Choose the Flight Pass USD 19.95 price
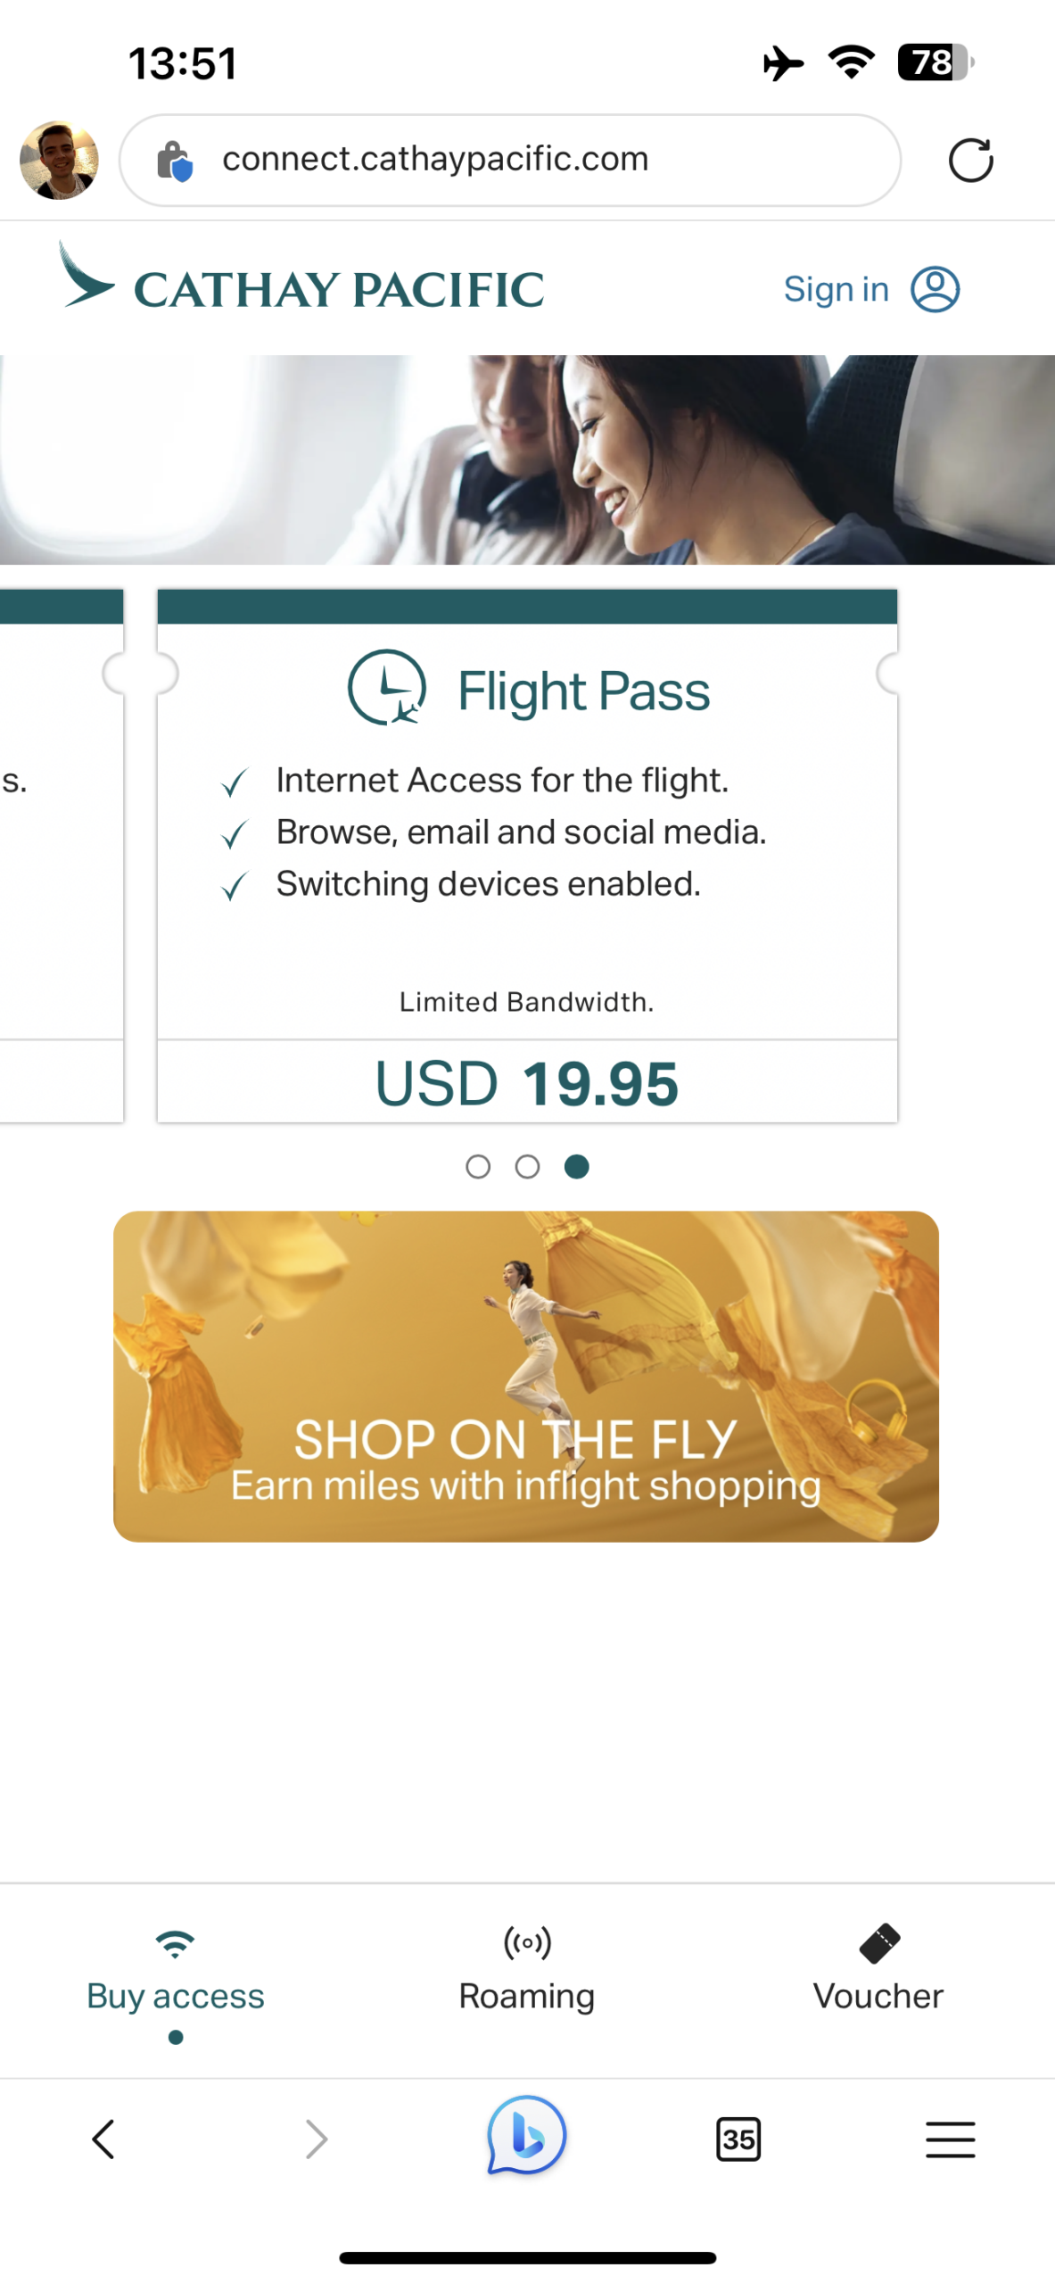The width and height of the screenshot is (1055, 2284). pos(527,1082)
